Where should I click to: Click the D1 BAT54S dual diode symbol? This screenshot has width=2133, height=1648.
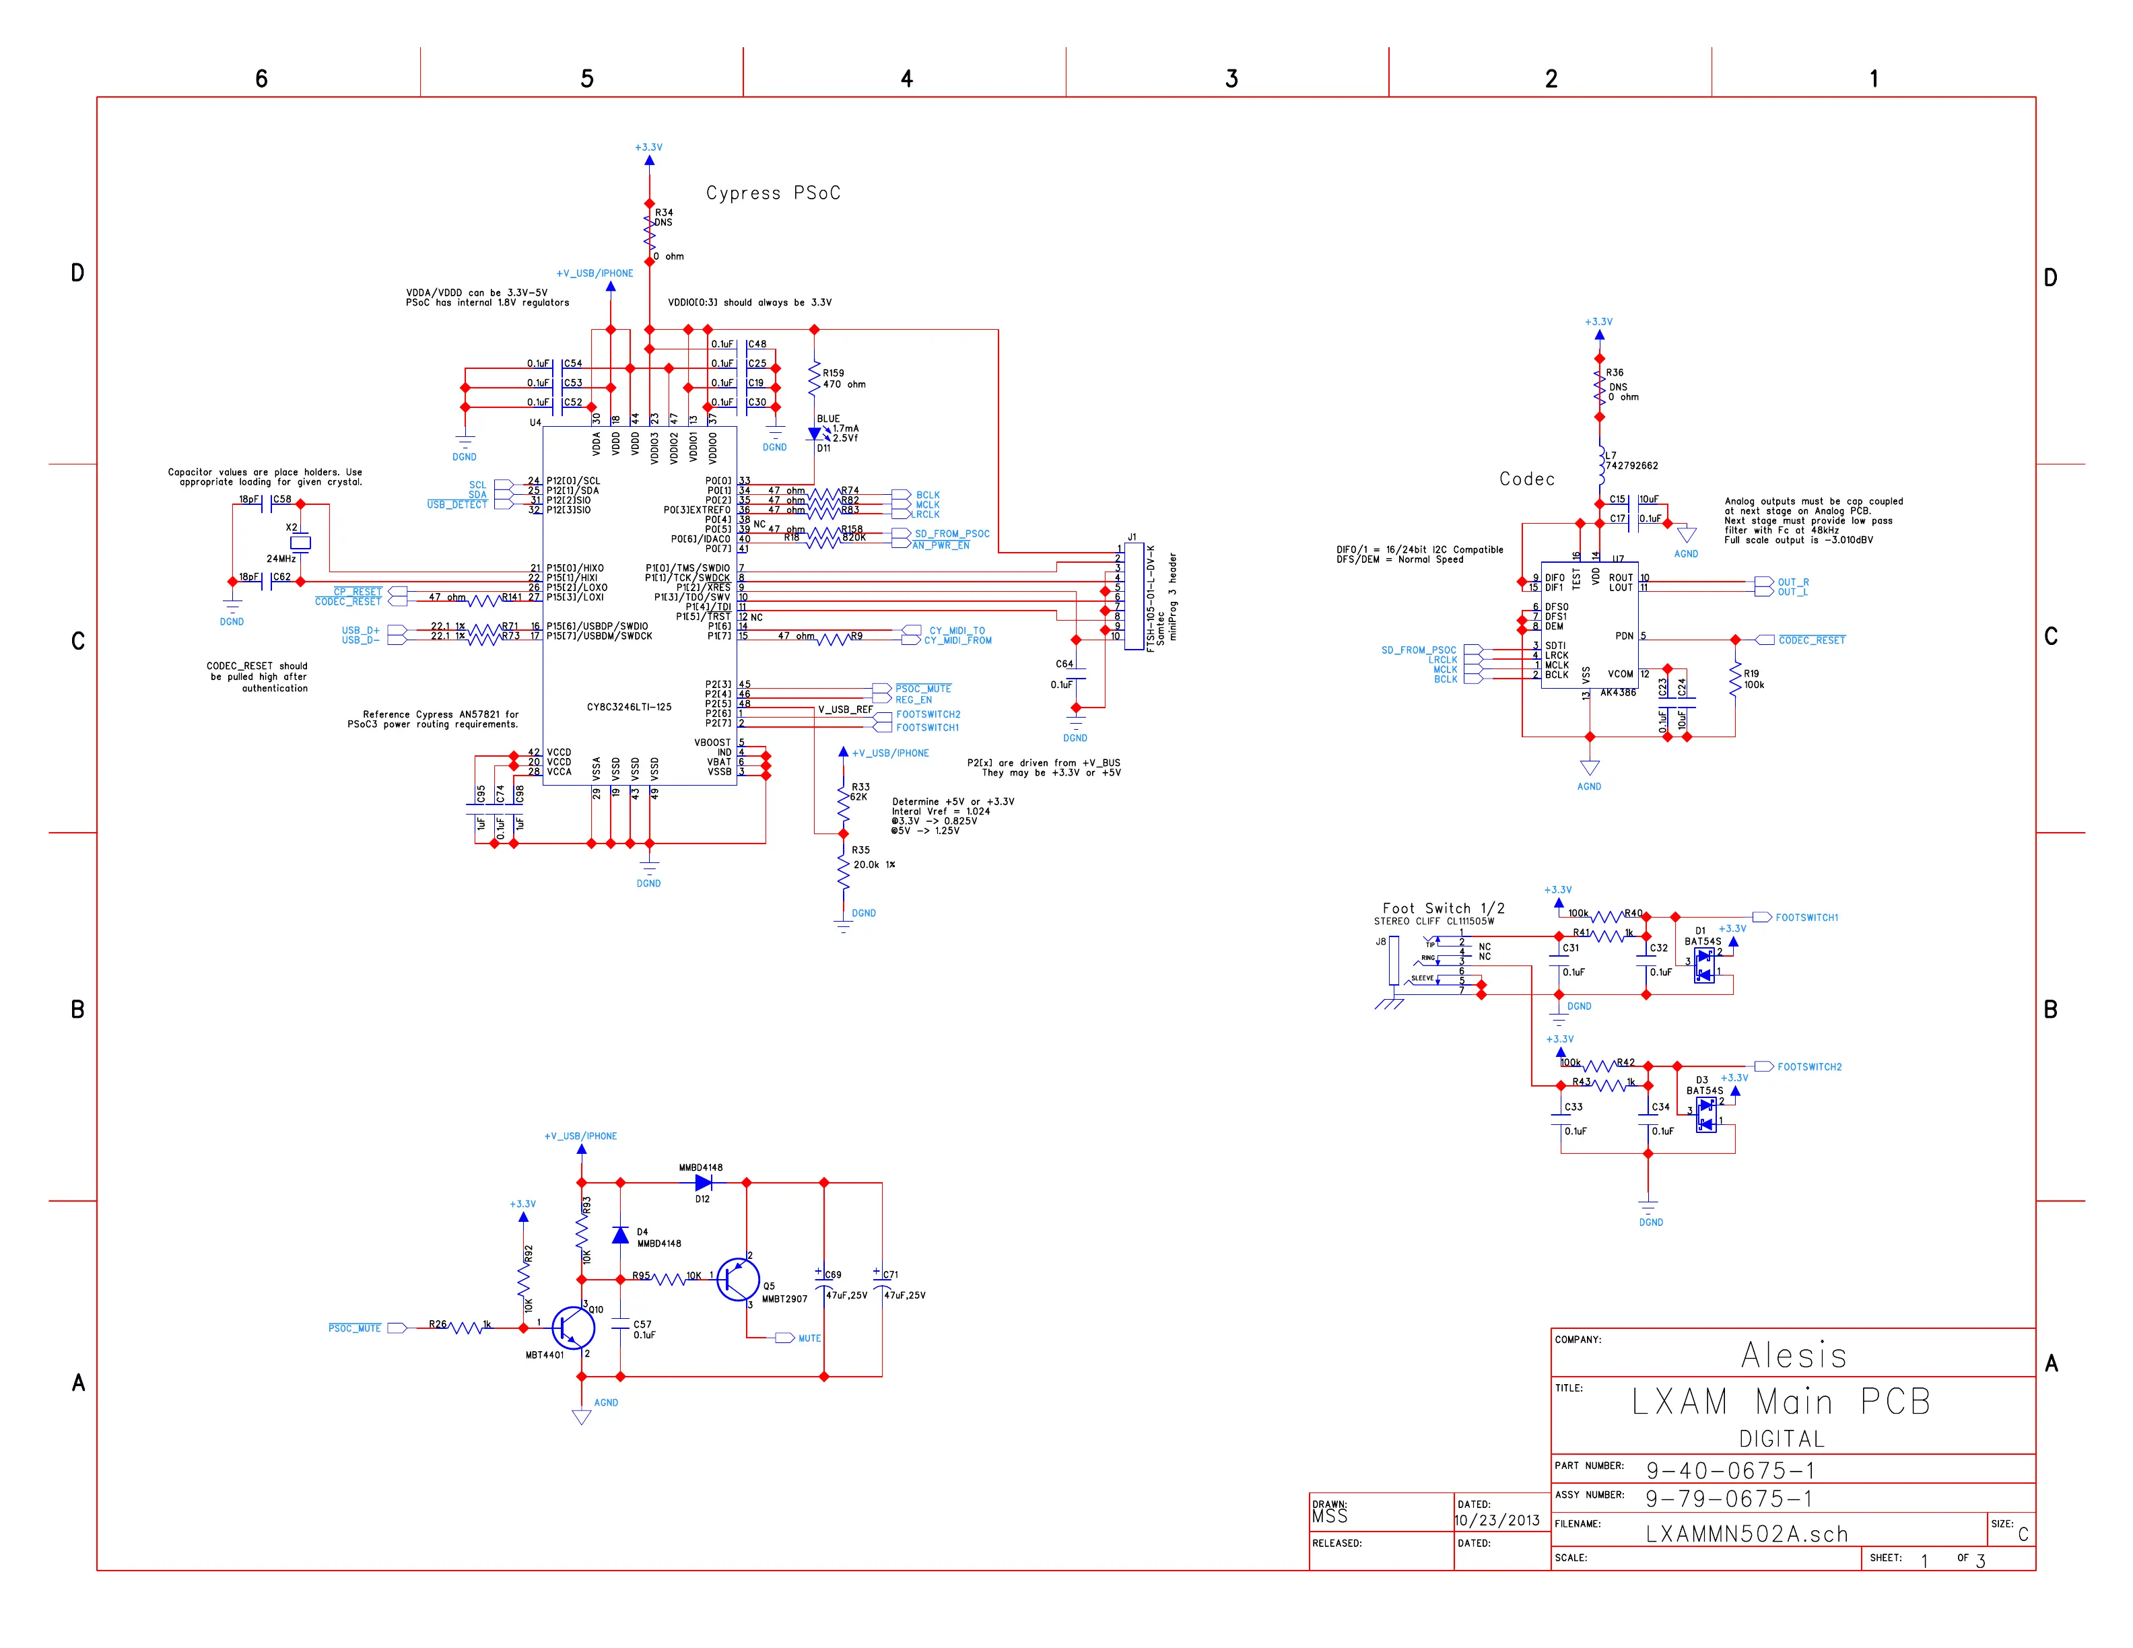[x=1704, y=965]
